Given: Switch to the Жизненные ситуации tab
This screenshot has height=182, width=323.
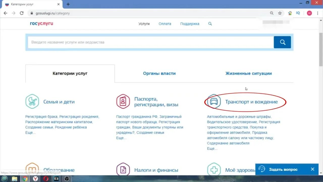Looking at the screenshot, I should [x=249, y=74].
